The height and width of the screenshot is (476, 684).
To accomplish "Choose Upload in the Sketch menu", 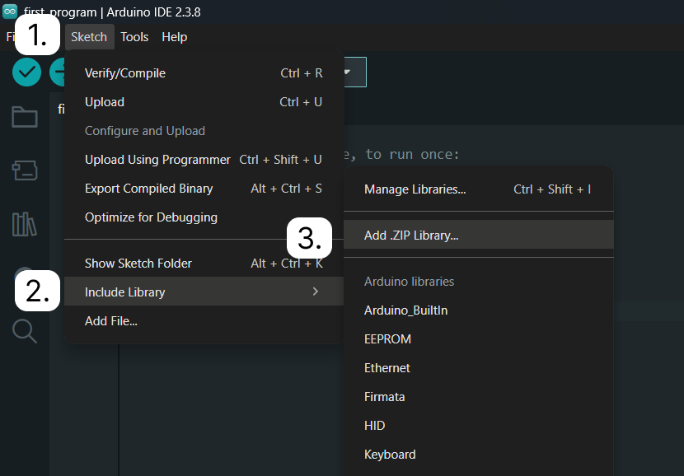I will point(204,102).
